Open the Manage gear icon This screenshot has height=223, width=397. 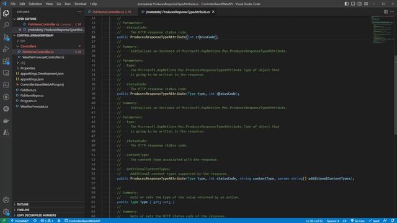(6, 212)
